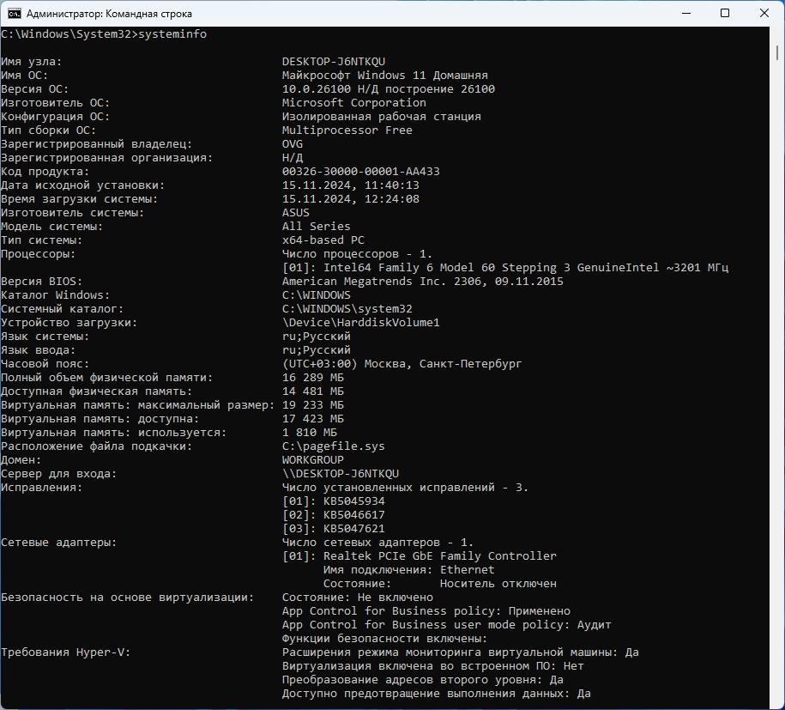The height and width of the screenshot is (710, 785).
Task: Click 'Функции безопасности включены:' line
Action: [384, 639]
